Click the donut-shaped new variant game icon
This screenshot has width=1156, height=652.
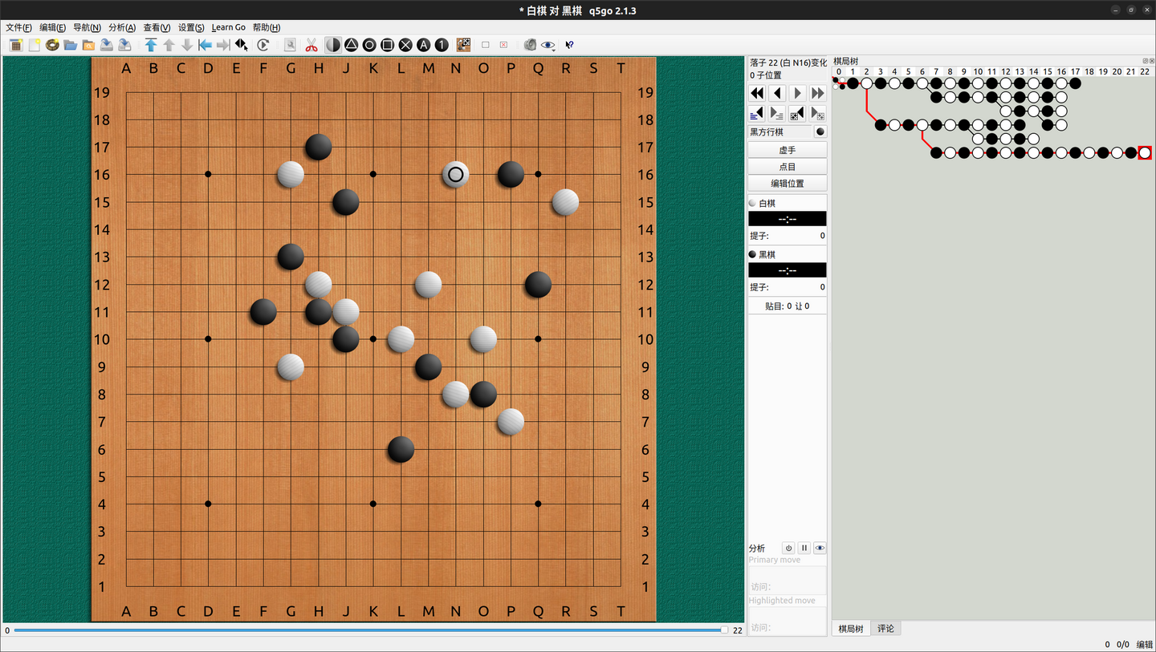click(x=52, y=45)
